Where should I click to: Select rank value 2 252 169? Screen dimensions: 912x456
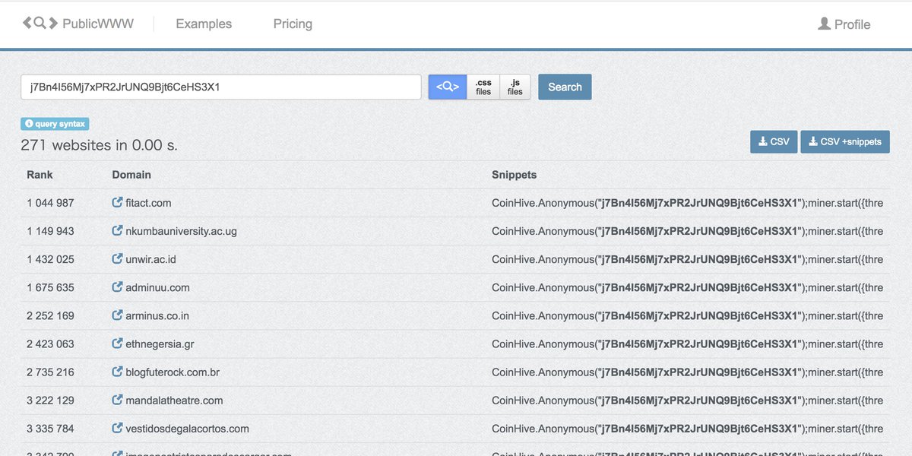pyautogui.click(x=50, y=315)
